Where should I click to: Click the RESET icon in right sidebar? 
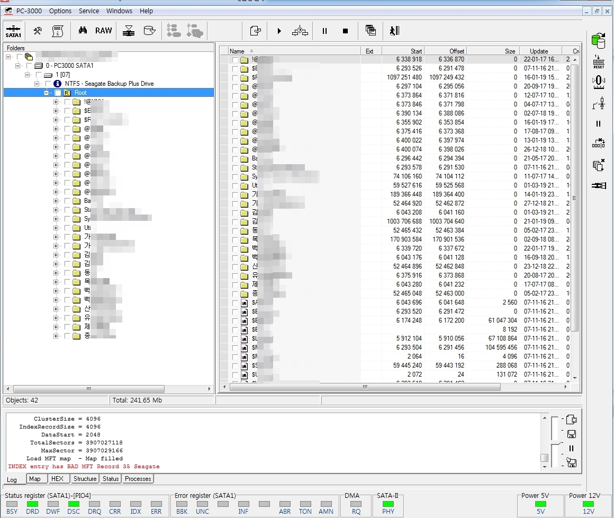[x=599, y=61]
